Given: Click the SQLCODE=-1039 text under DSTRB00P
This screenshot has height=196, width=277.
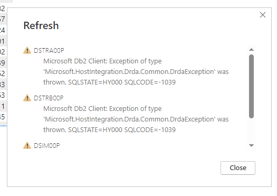Looking at the screenshot, I should [x=150, y=130].
